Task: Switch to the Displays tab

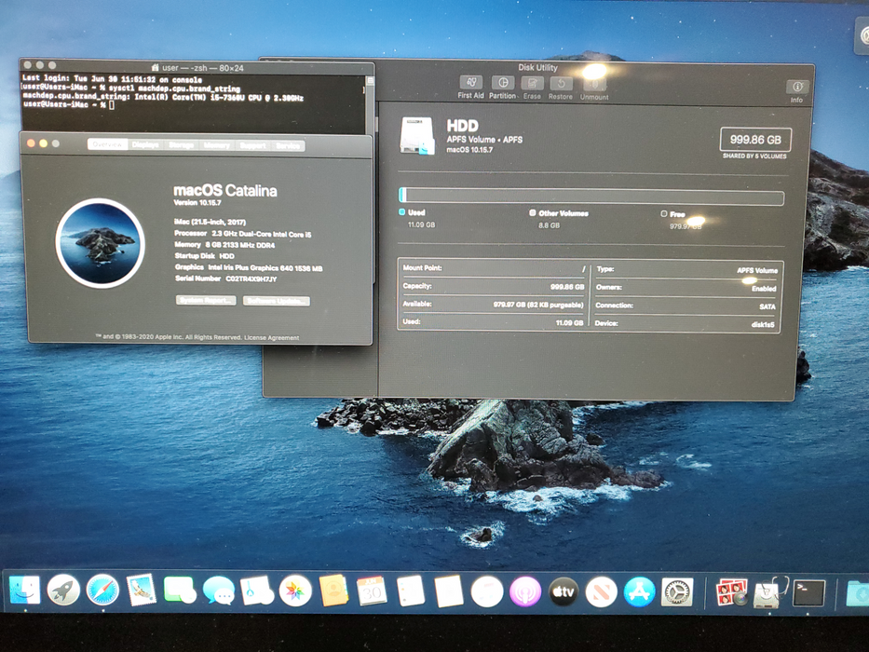Action: click(x=145, y=144)
